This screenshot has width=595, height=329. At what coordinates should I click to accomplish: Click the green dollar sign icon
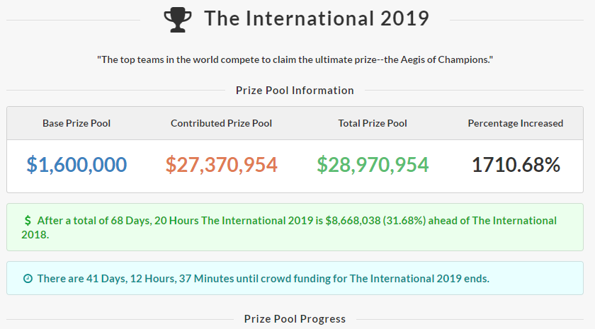[x=28, y=221]
